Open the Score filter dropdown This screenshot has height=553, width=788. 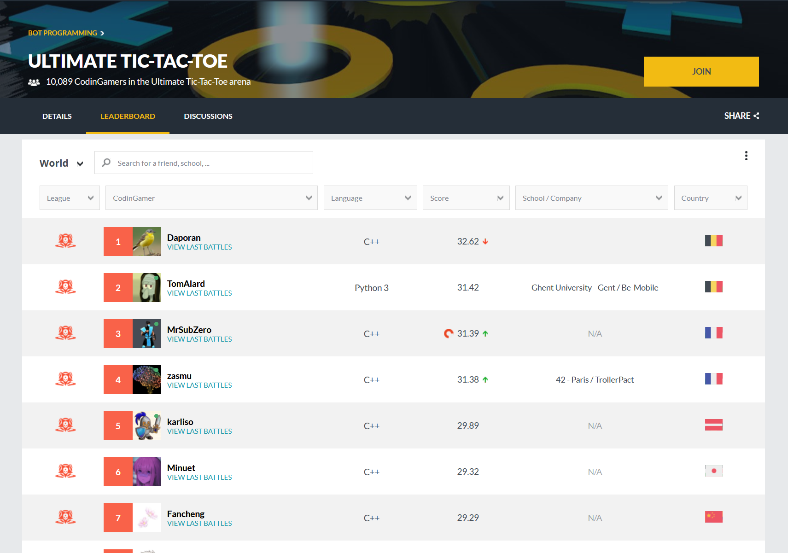coord(466,198)
